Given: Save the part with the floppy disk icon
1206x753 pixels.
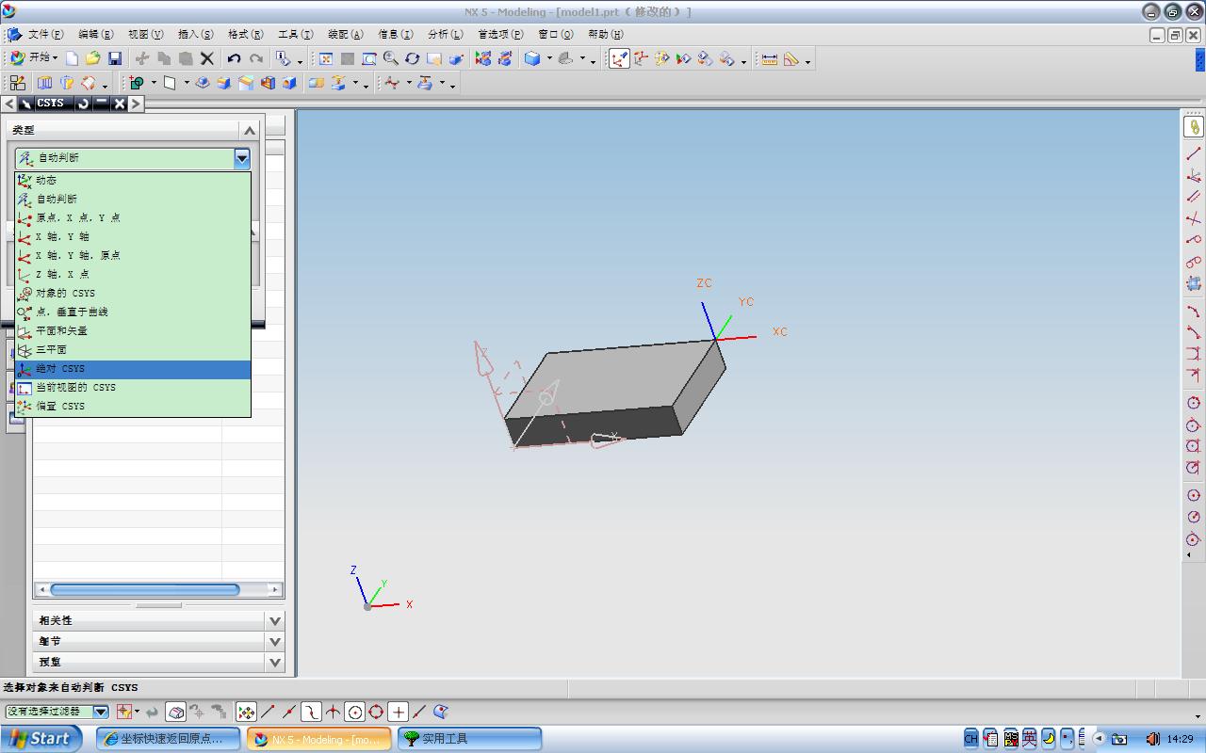Looking at the screenshot, I should [x=115, y=58].
